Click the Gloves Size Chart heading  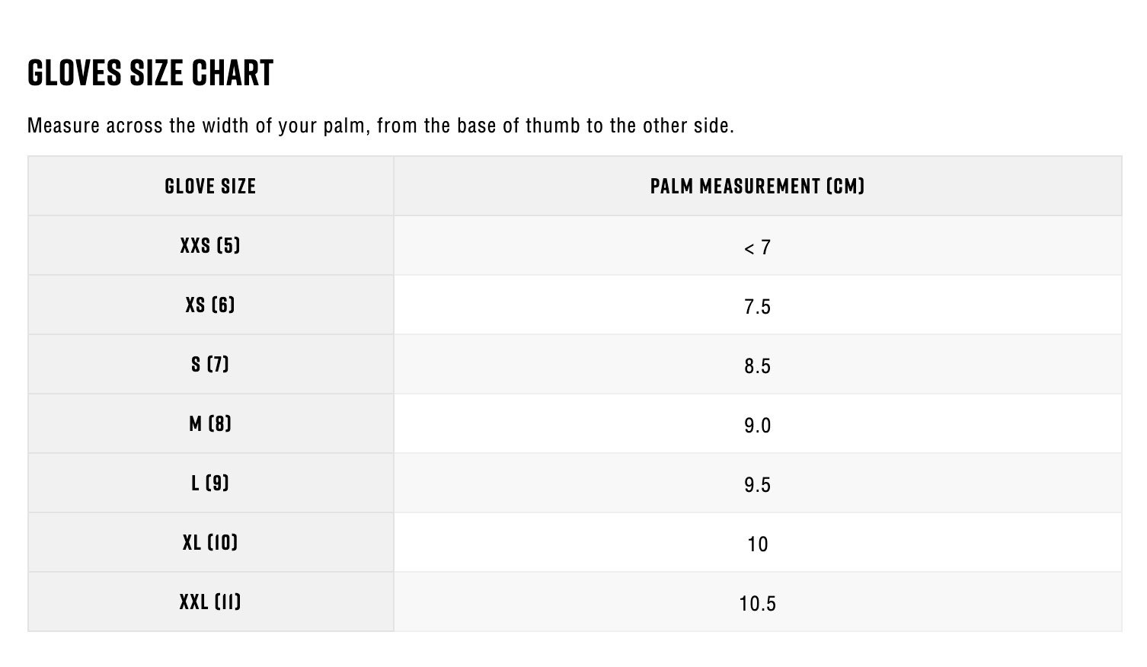(x=150, y=73)
